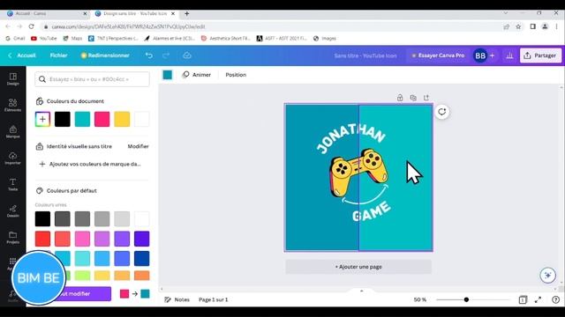This screenshot has width=565, height=317.
Task: Open the Marque sidebar panel
Action: tap(13, 132)
